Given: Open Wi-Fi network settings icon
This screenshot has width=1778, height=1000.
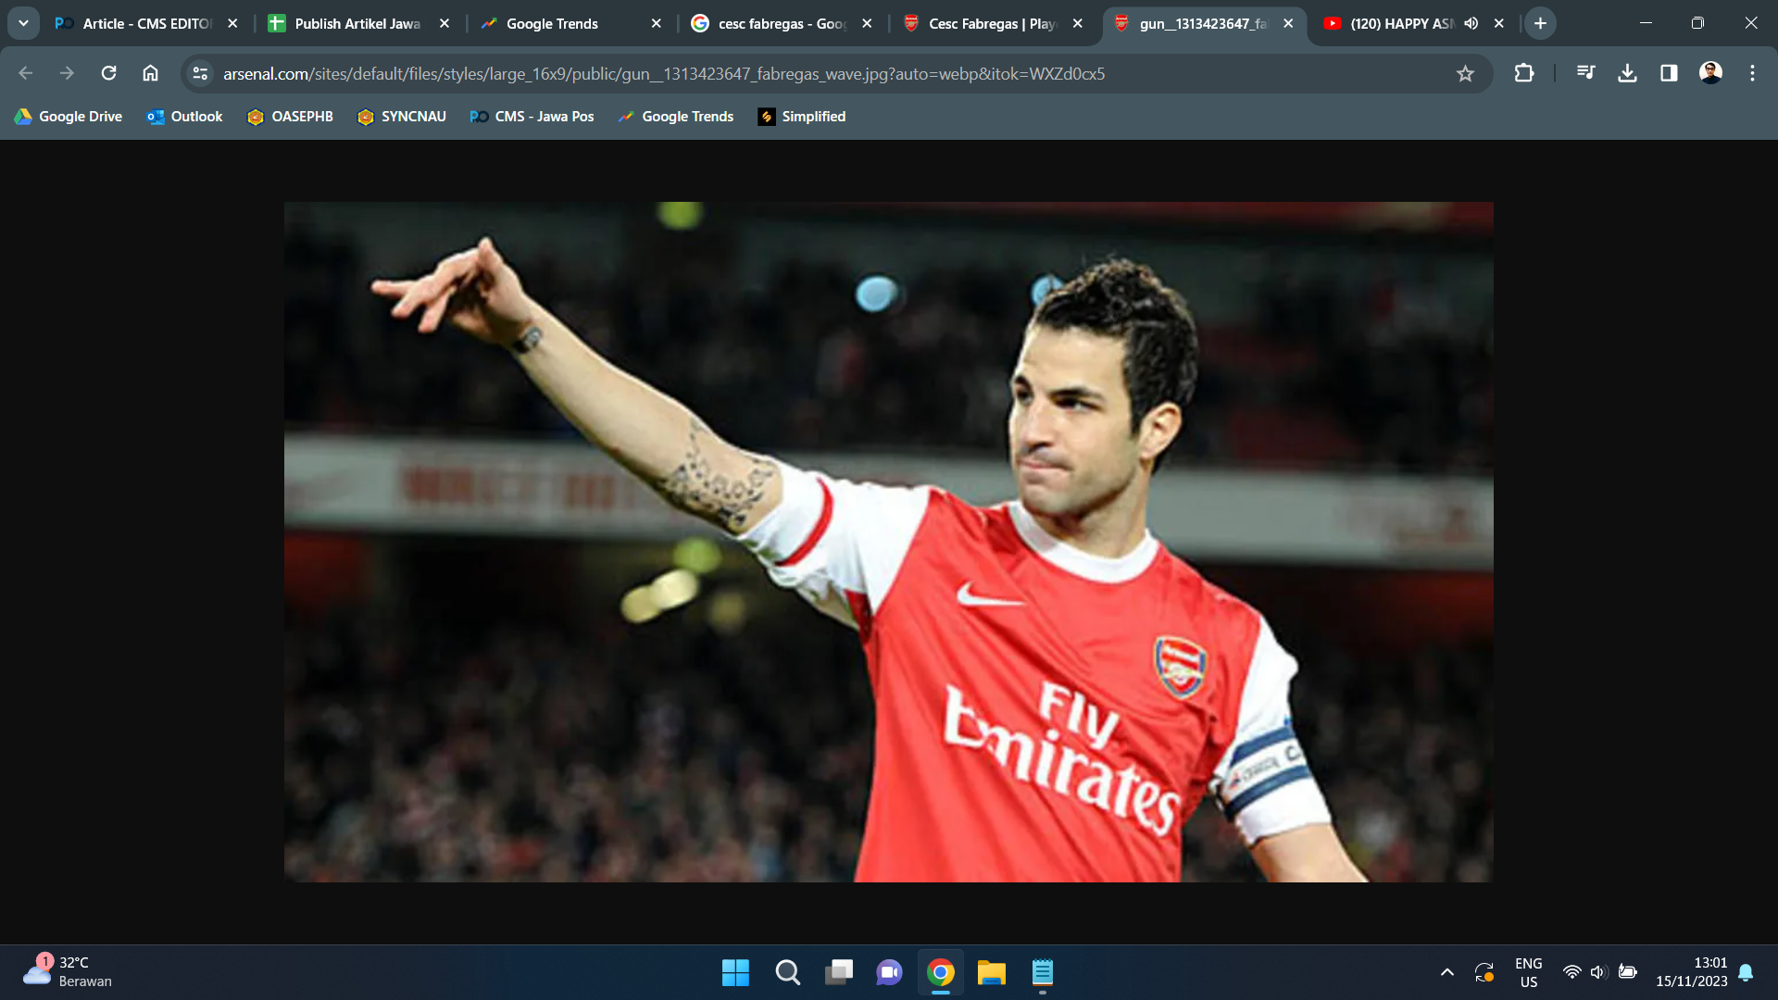Looking at the screenshot, I should 1572,972.
